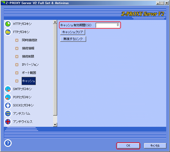
Task: Click the SMTPプロキシ icon
Action: pyautogui.click(x=8, y=89)
